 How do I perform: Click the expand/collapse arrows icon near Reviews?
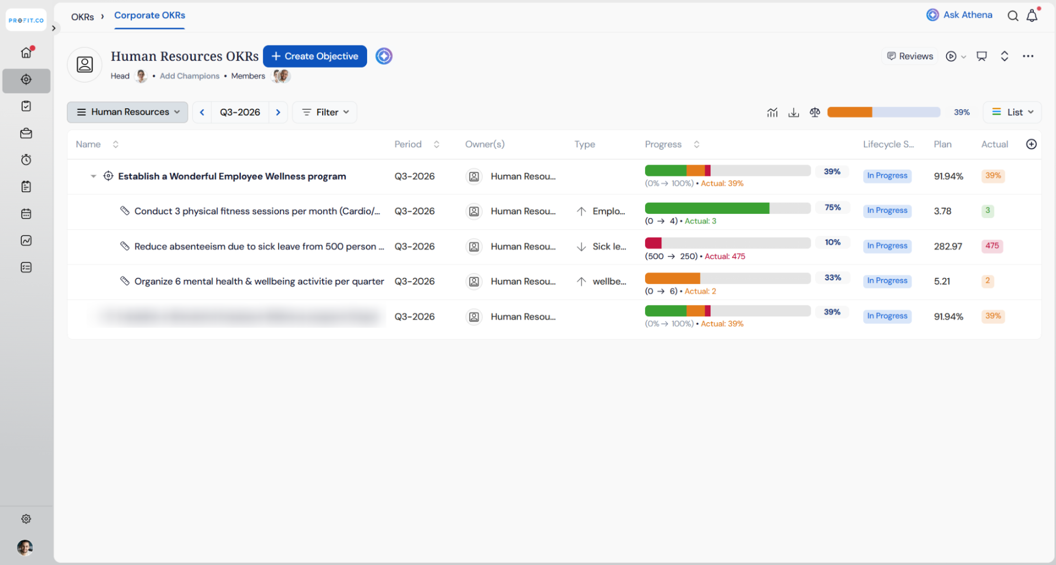[1005, 56]
